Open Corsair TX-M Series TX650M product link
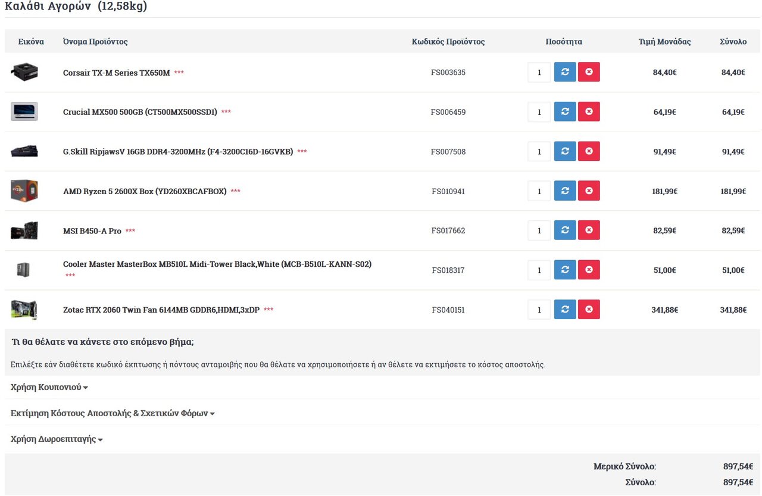This screenshot has width=762, height=496. tap(117, 73)
